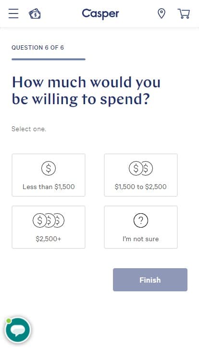This screenshot has width=199, height=355.
Task: Click the Select one instruction text
Action: [x=29, y=129]
